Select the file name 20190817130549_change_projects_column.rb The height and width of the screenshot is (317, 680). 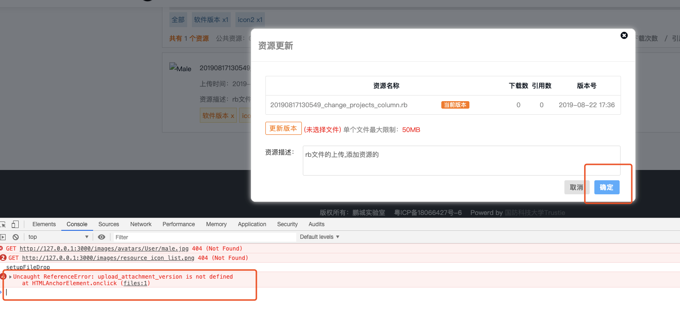[x=339, y=105]
